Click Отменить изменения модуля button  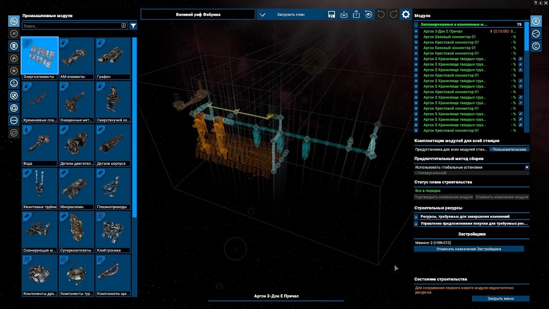pyautogui.click(x=502, y=197)
